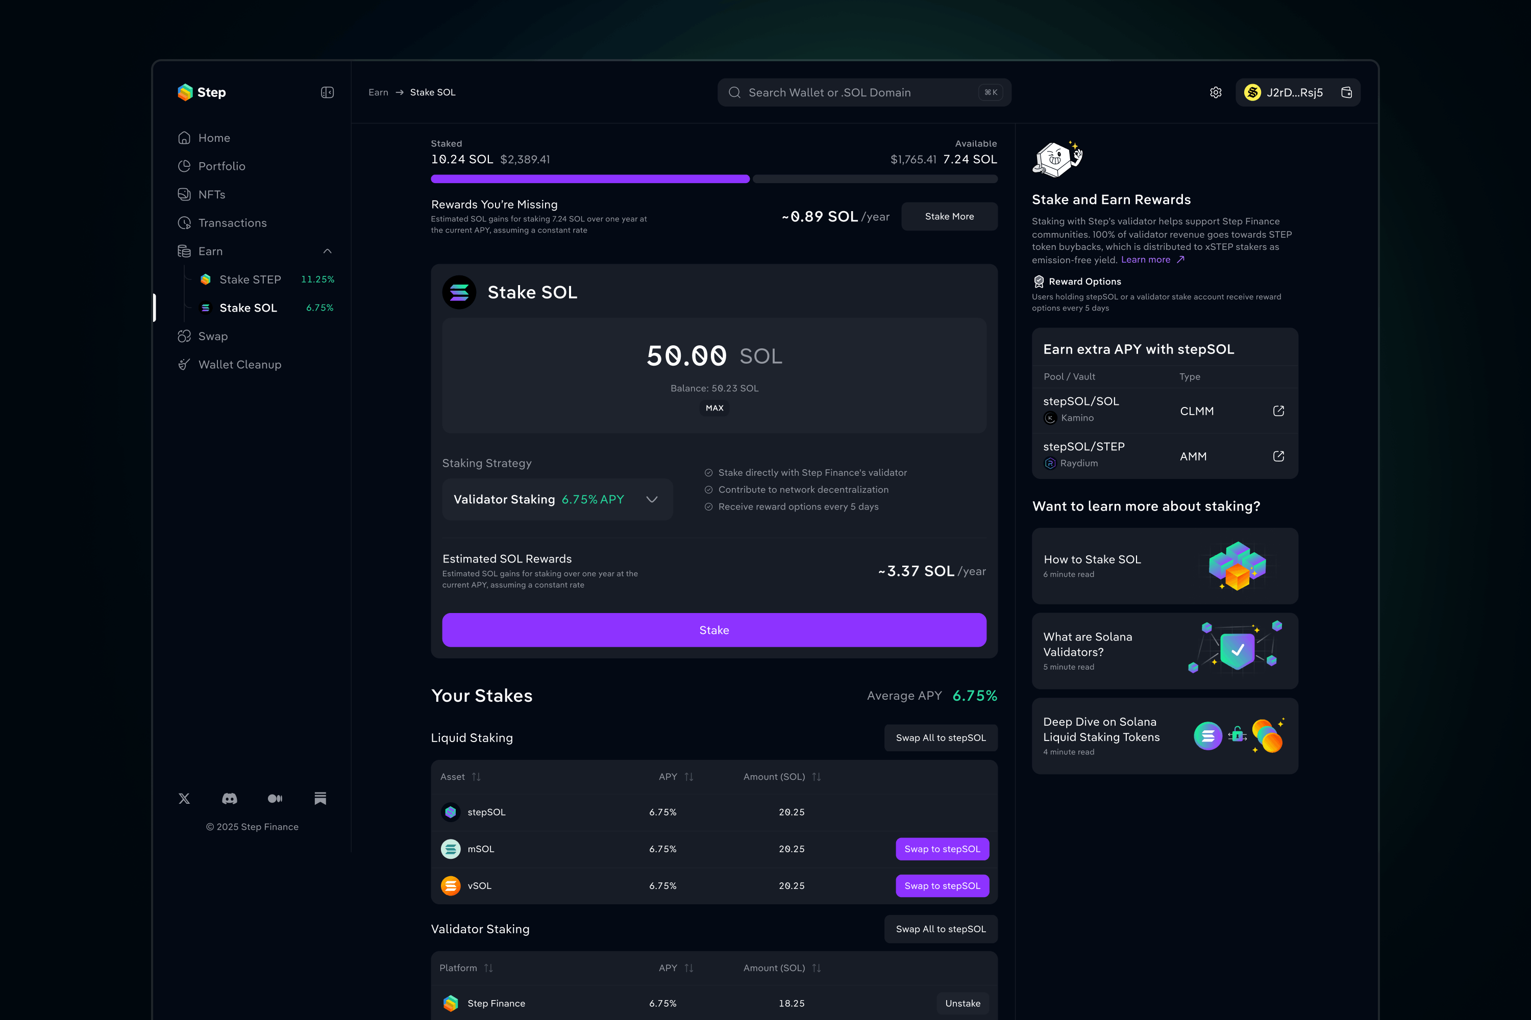This screenshot has height=1020, width=1531.
Task: Click the Search Wallet or .SOL Domain field
Action: pos(864,92)
